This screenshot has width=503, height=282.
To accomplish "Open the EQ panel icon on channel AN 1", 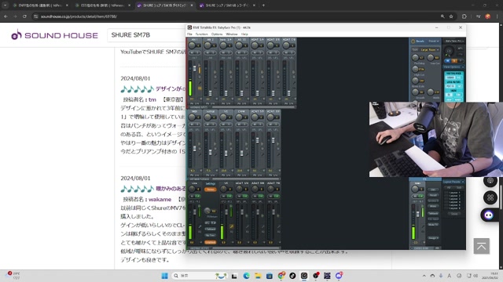I will point(200,89).
